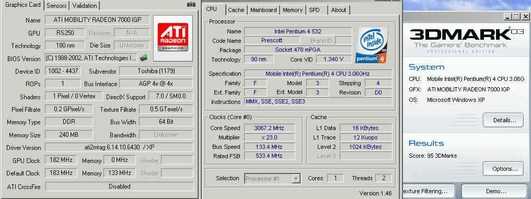Viewport: 531px width, 199px height.
Task: Click the 182 MHz GPU Clock field
Action: pyautogui.click(x=61, y=160)
